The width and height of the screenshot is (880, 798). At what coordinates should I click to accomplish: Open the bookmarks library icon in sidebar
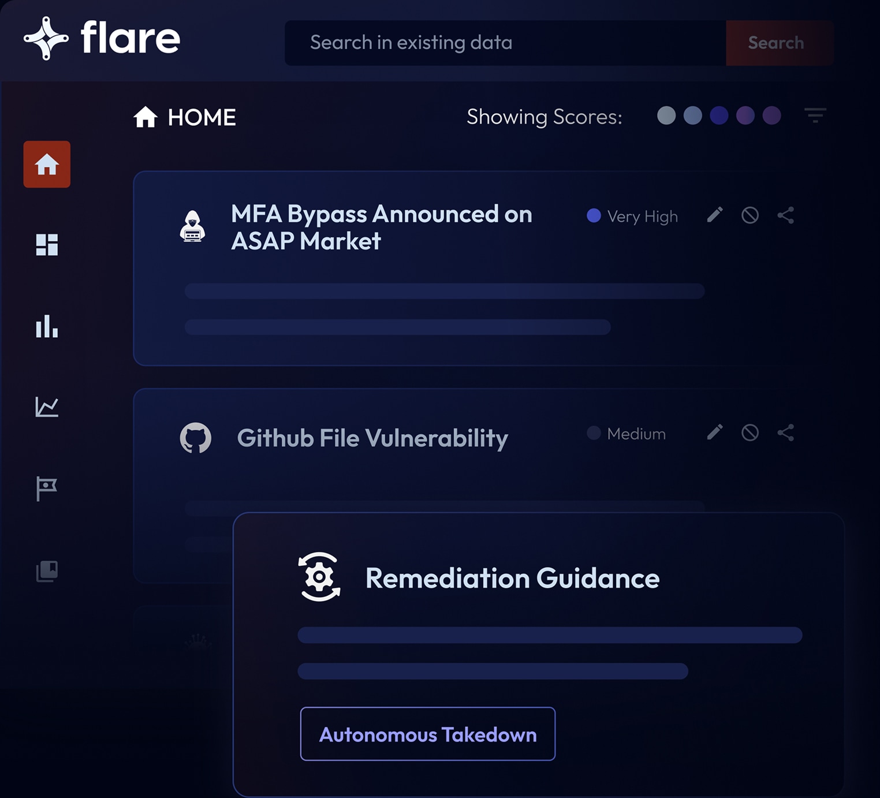47,571
